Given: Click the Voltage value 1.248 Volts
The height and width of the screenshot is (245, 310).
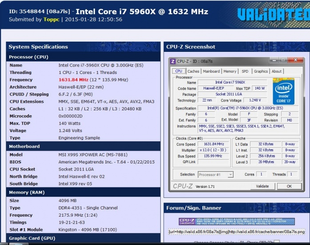Looking at the screenshot, I should pyautogui.click(x=70, y=131).
